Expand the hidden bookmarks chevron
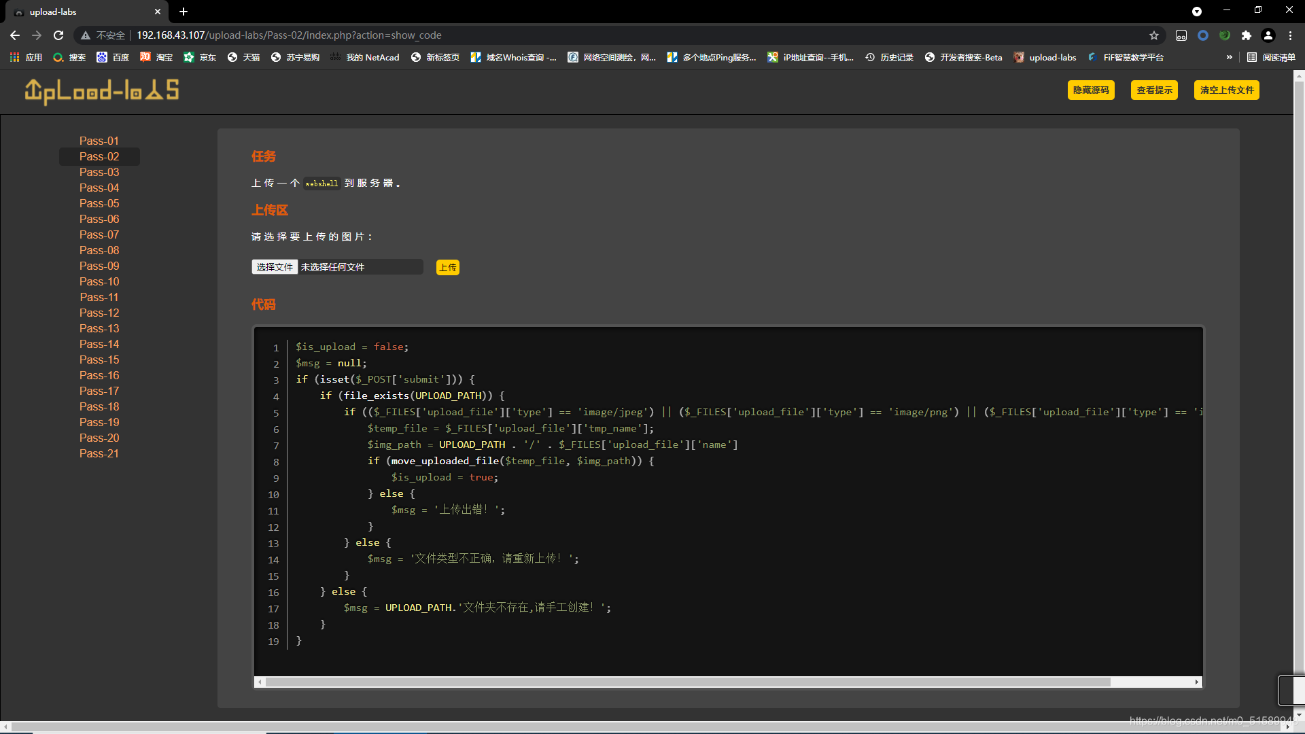Screen dimensions: 1305x734 click(1229, 57)
